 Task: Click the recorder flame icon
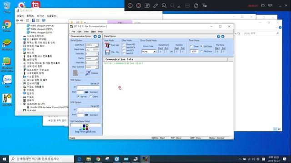point(196,5)
